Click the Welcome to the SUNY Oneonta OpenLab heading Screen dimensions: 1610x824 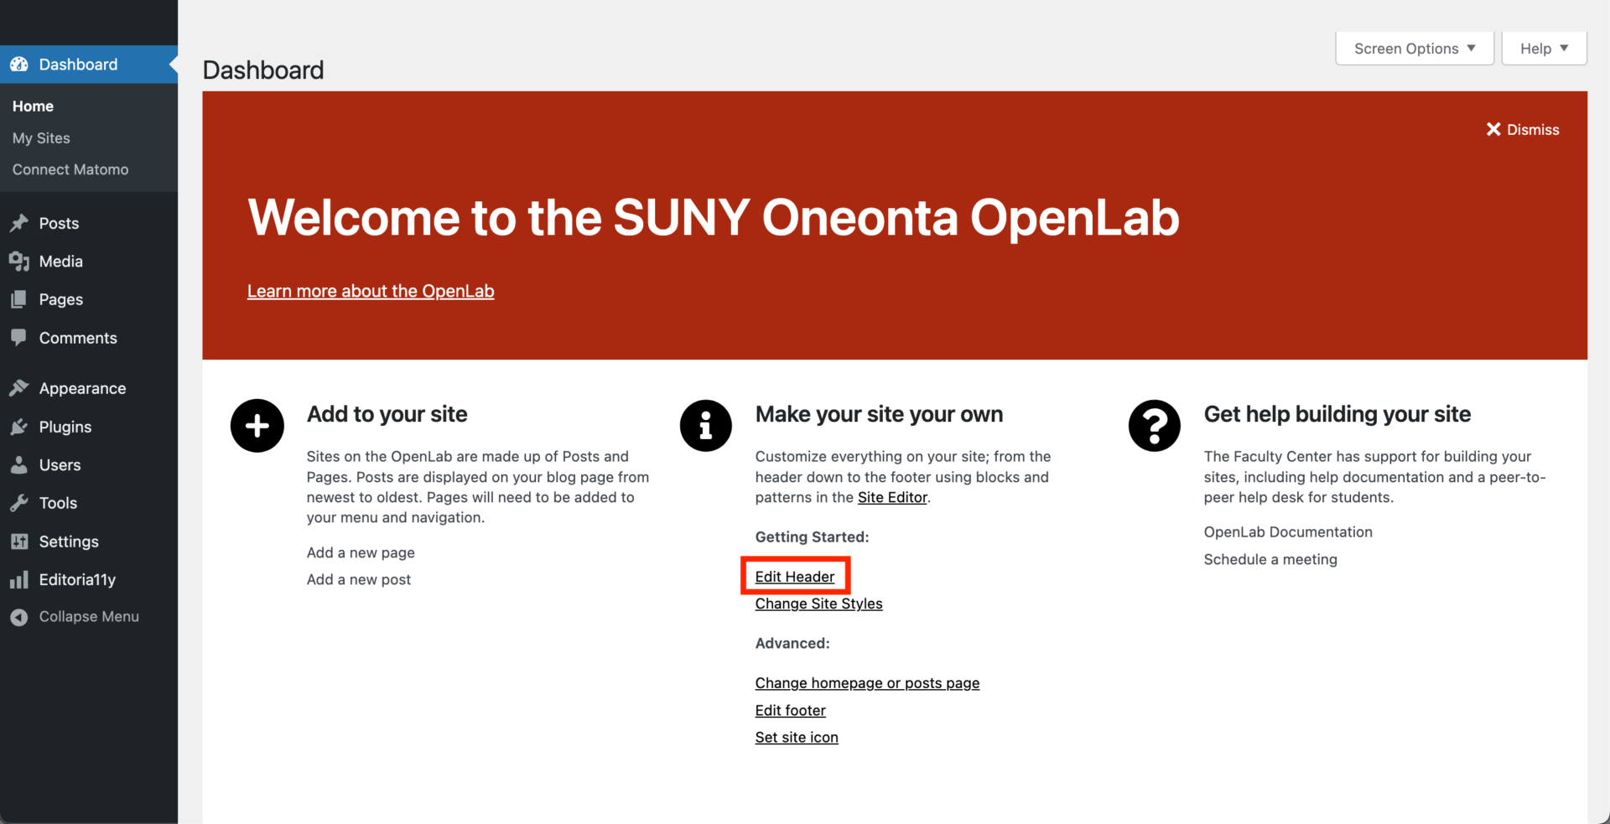coord(714,218)
